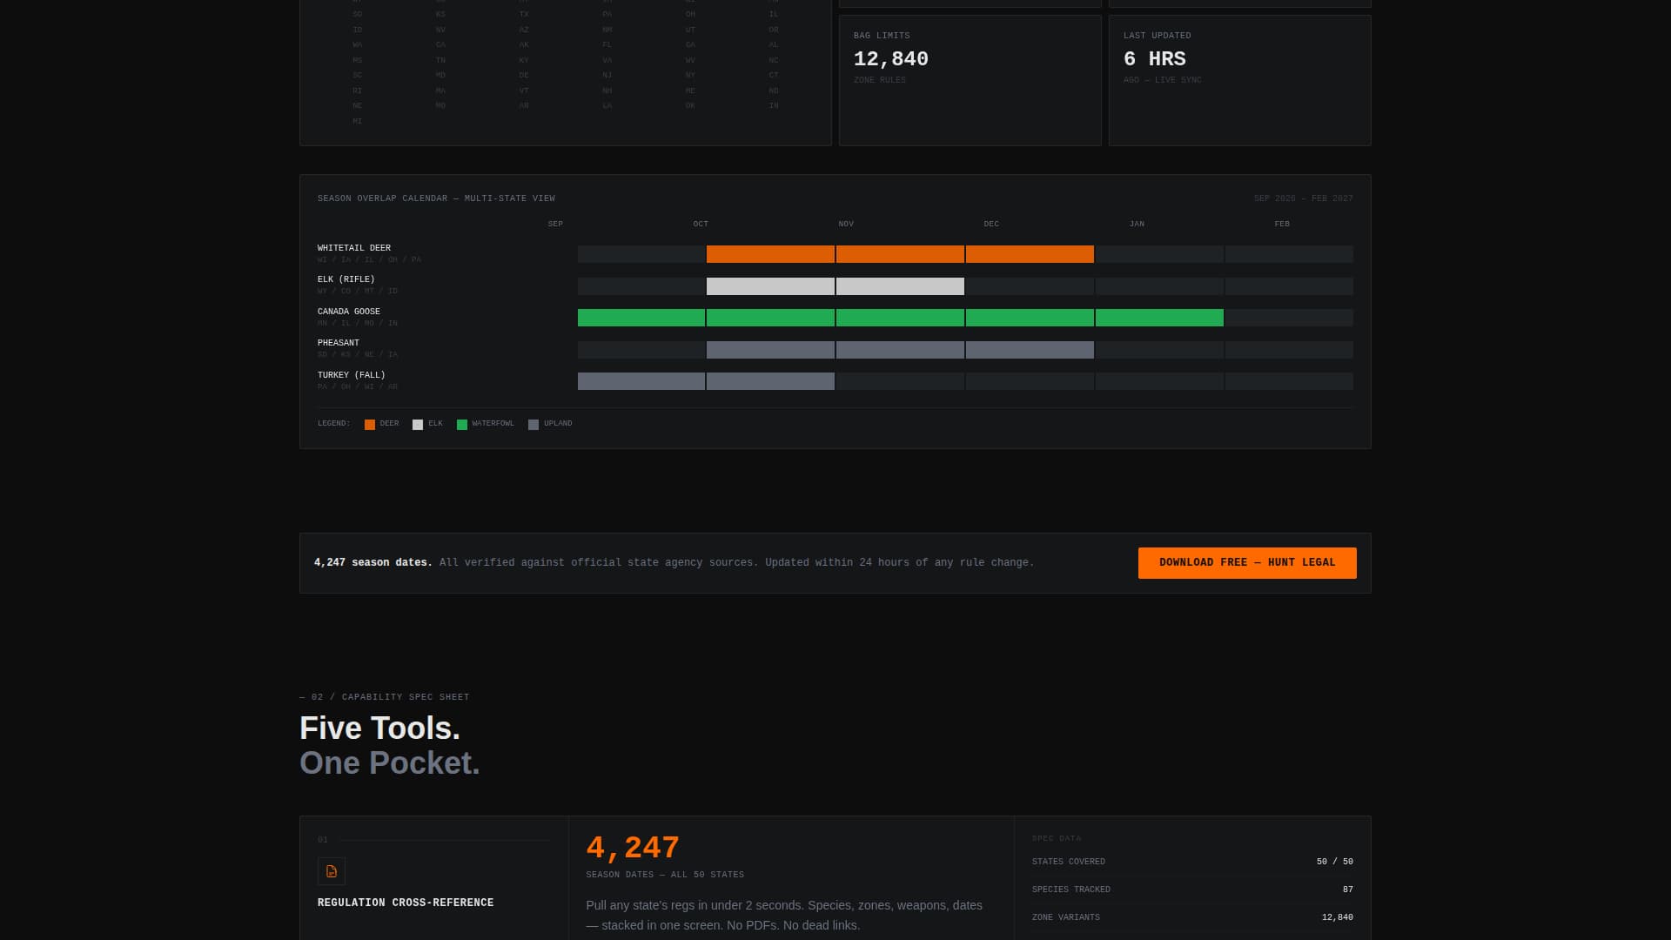Click the Elk (Rifle) November bar

tap(900, 285)
